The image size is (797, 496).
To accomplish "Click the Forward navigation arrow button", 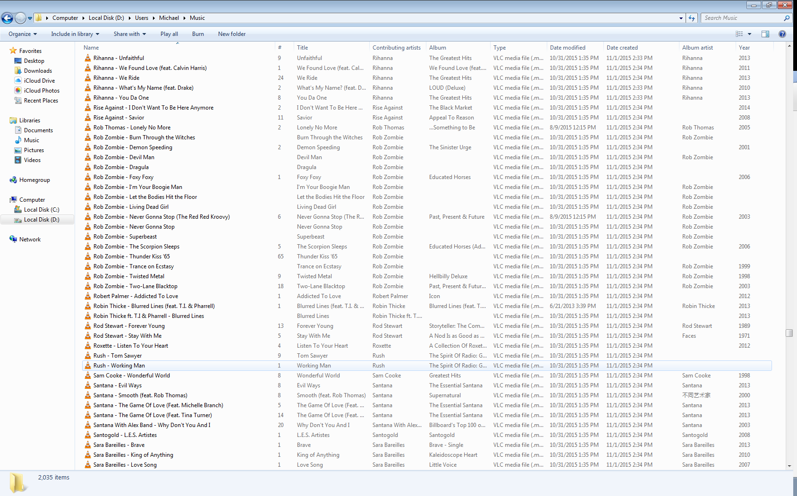I will (20, 18).
